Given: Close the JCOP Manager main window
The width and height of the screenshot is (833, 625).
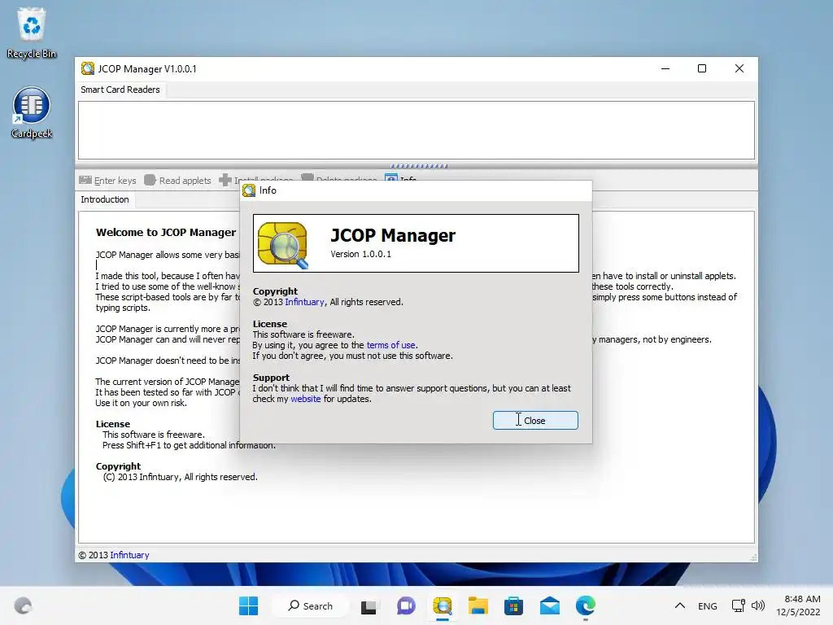Looking at the screenshot, I should (x=739, y=68).
